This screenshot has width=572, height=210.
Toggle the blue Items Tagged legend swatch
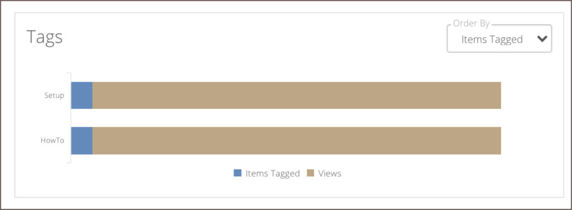pos(238,173)
